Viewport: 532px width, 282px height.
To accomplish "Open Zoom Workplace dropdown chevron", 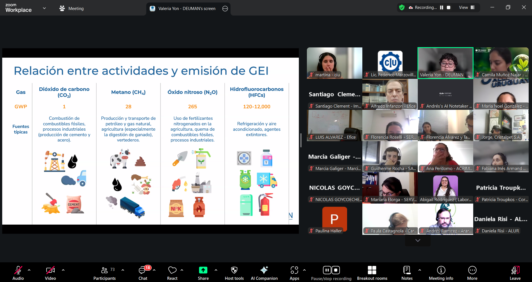I will point(44,8).
